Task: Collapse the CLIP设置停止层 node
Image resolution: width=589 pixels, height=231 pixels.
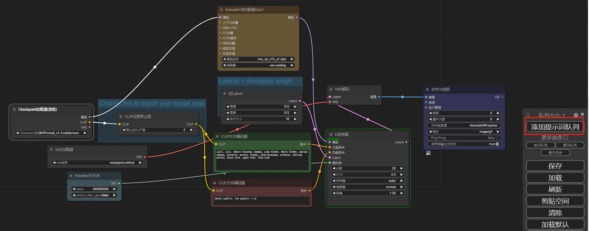Action: pyautogui.click(x=121, y=117)
